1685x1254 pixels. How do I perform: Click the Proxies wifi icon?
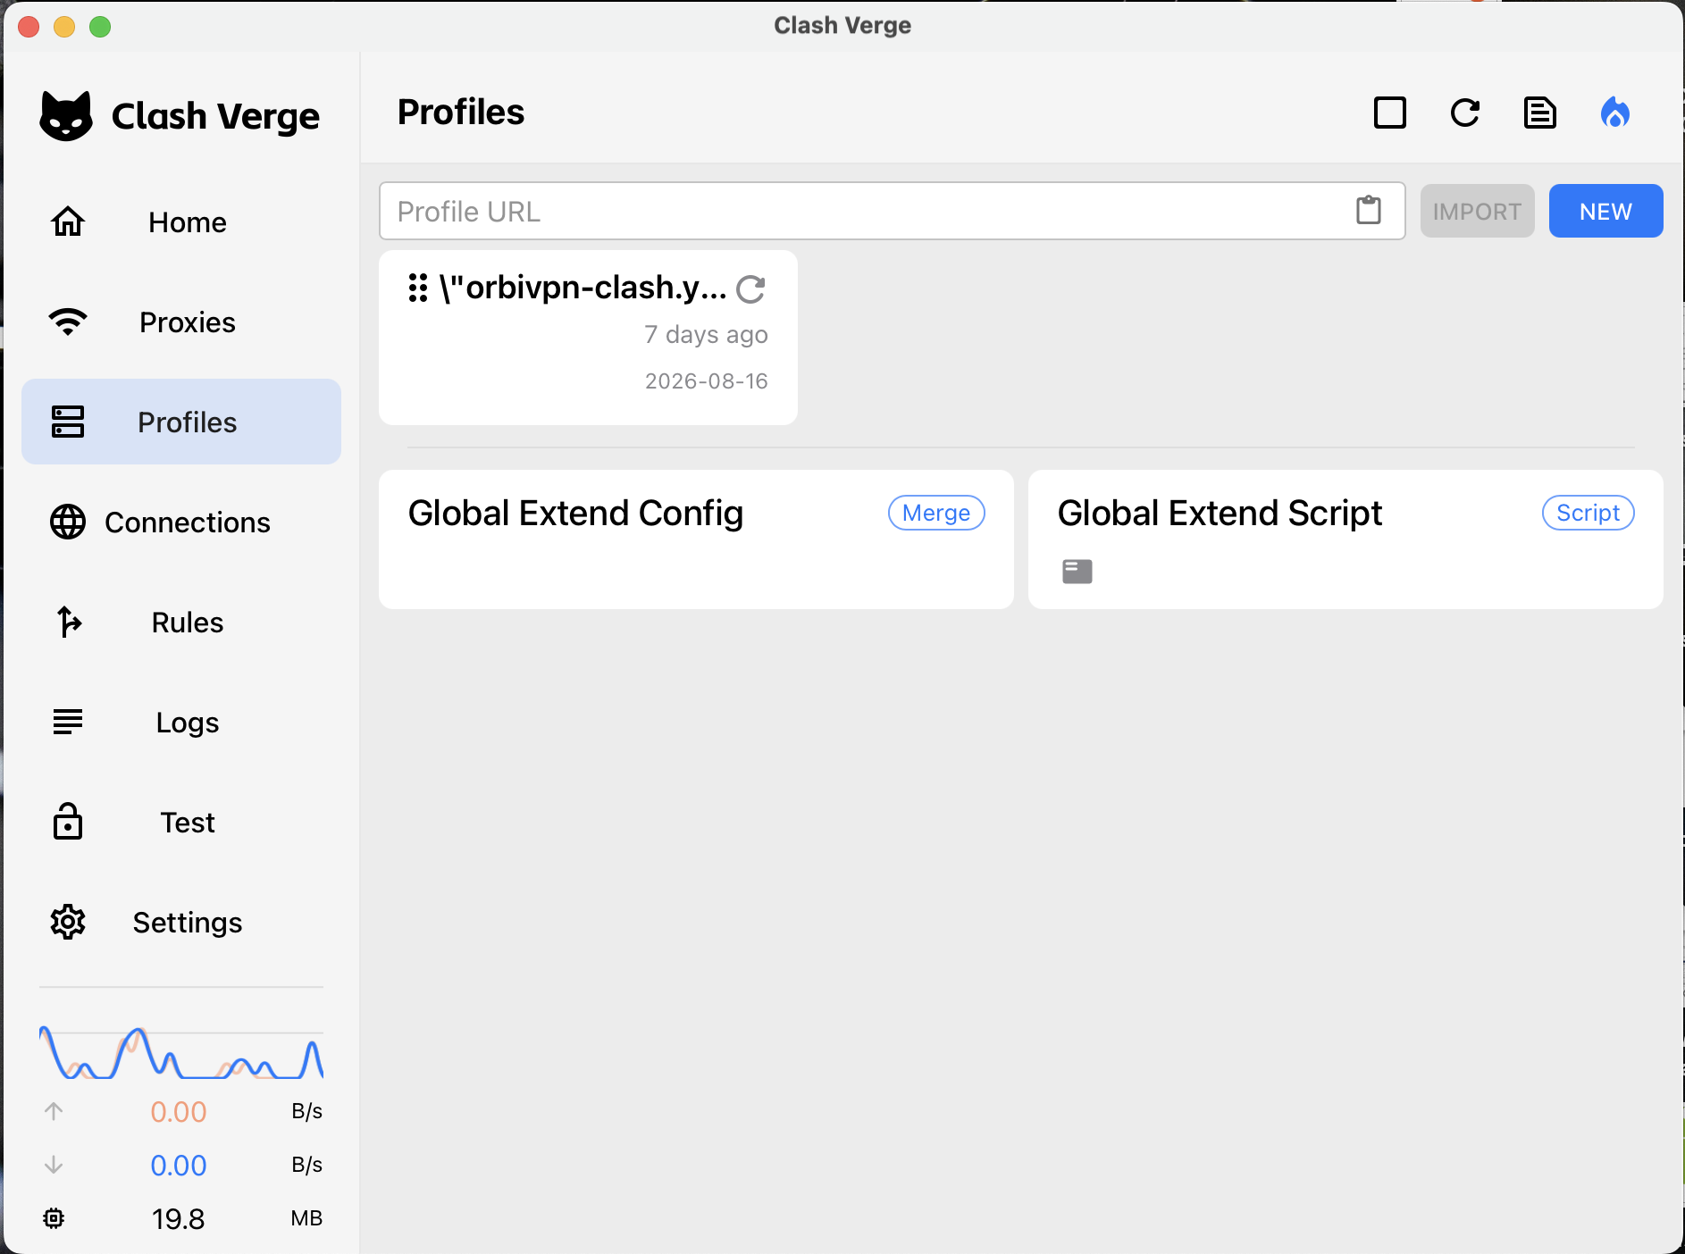[x=68, y=322]
